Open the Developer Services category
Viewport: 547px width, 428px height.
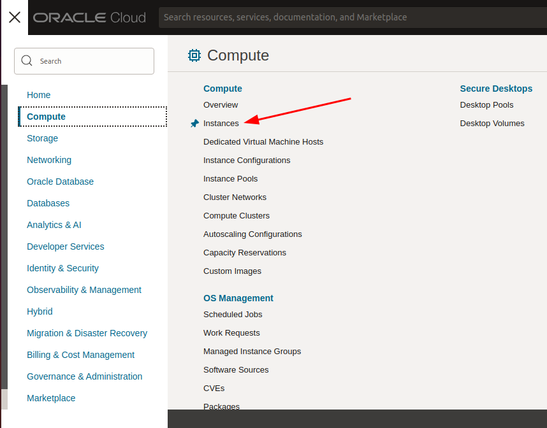point(66,246)
